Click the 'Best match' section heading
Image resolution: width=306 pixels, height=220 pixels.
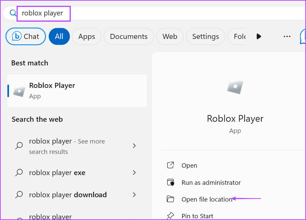tap(30, 63)
